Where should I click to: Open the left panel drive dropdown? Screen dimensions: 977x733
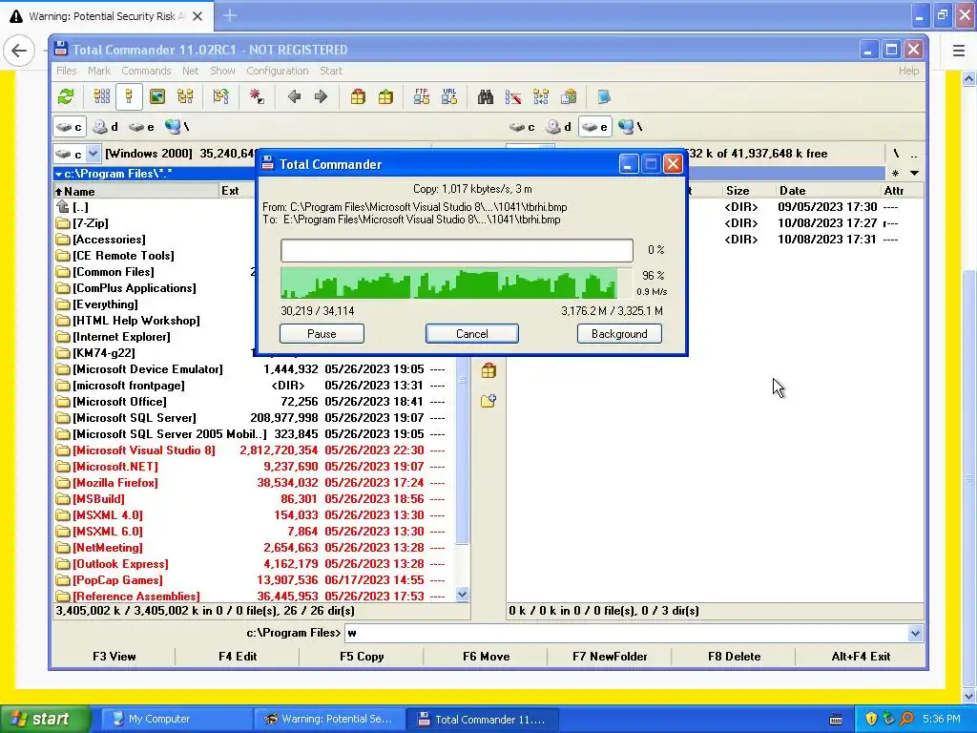point(93,154)
